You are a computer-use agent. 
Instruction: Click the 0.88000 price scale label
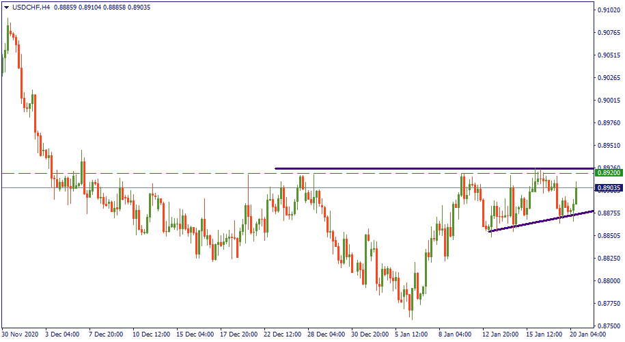pyautogui.click(x=607, y=280)
